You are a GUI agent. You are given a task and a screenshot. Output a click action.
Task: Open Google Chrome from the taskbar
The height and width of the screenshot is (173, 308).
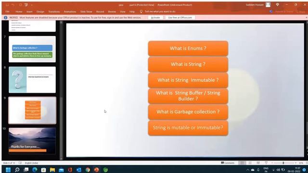pos(88,170)
